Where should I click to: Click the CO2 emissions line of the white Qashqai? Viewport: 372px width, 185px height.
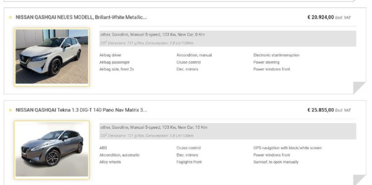click(x=147, y=43)
